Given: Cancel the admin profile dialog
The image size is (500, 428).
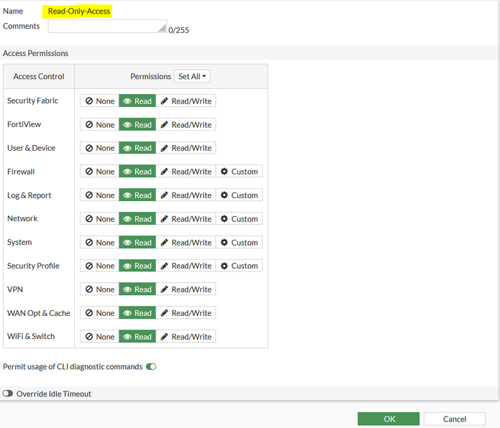Looking at the screenshot, I should click(455, 419).
